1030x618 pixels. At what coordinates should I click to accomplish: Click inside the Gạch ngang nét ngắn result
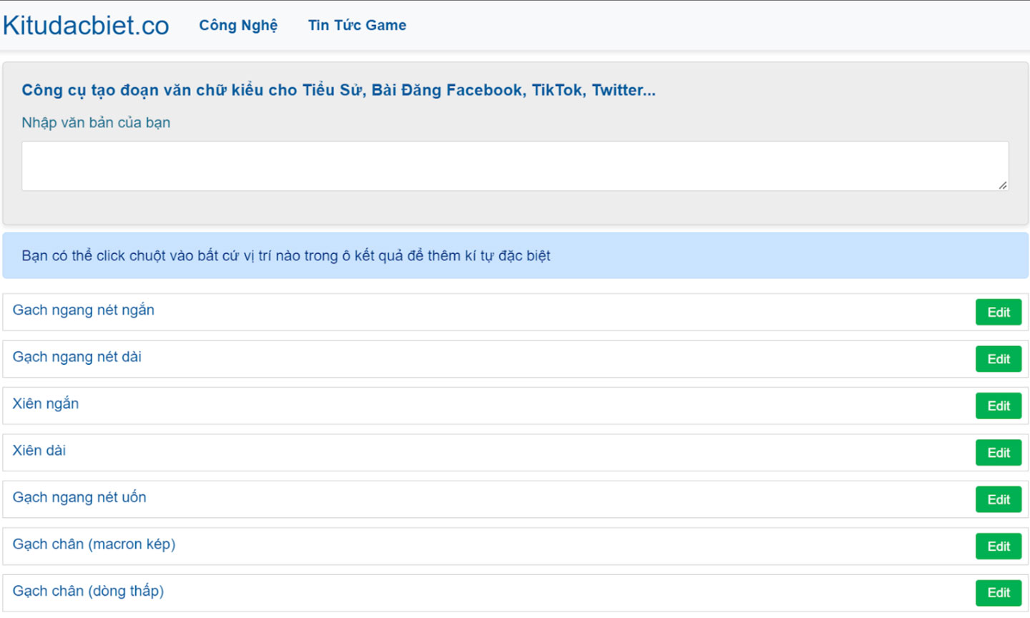pyautogui.click(x=84, y=310)
